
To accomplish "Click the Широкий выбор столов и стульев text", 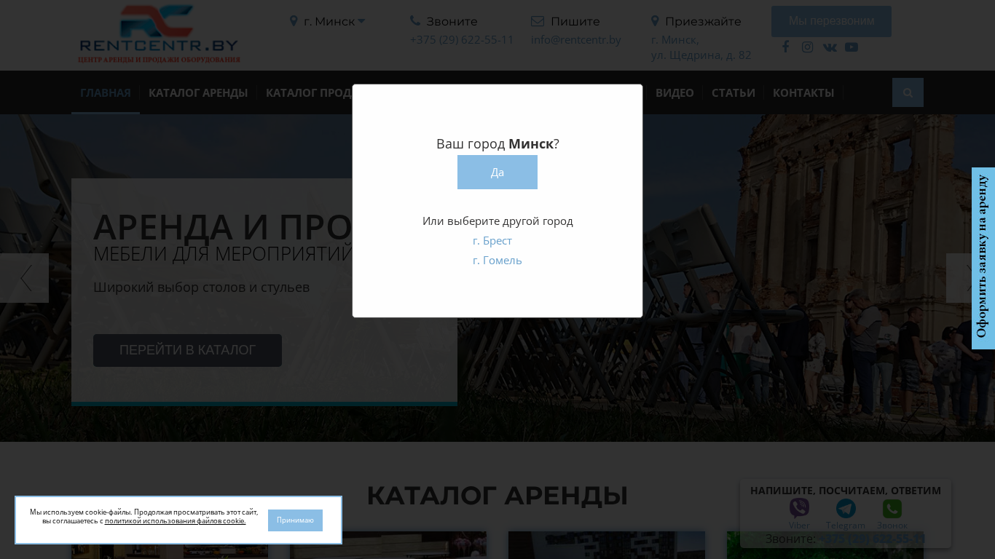I will click(202, 288).
